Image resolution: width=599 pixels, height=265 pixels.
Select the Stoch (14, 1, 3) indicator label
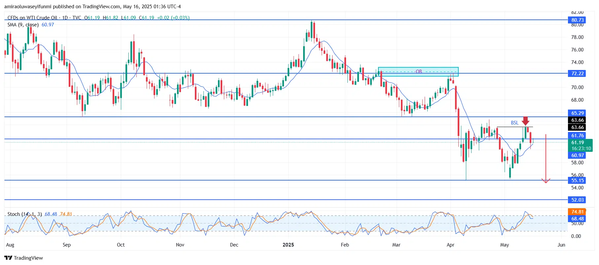point(25,214)
